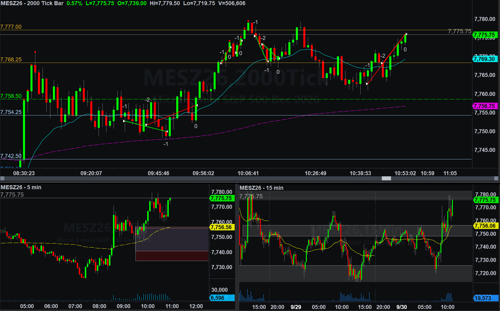Screen dimensions: 500x311
Task: Click the O=7,739.00 open value
Action: 132,3
